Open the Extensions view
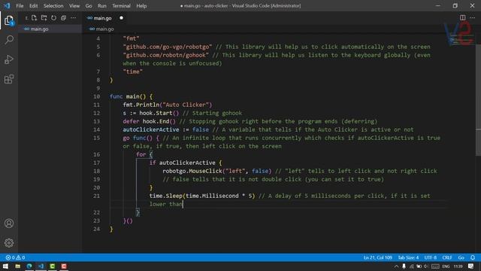The height and width of the screenshot is (271, 481). coord(9,79)
